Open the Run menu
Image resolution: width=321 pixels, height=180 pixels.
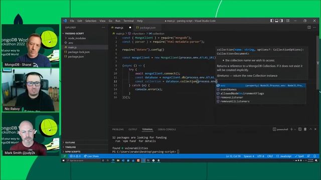click(x=118, y=21)
